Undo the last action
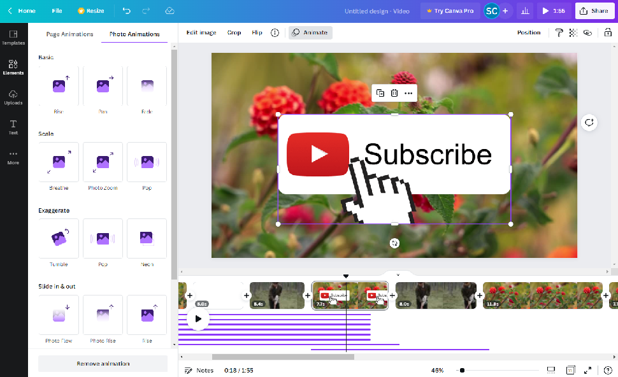This screenshot has width=618, height=377. pos(127,11)
